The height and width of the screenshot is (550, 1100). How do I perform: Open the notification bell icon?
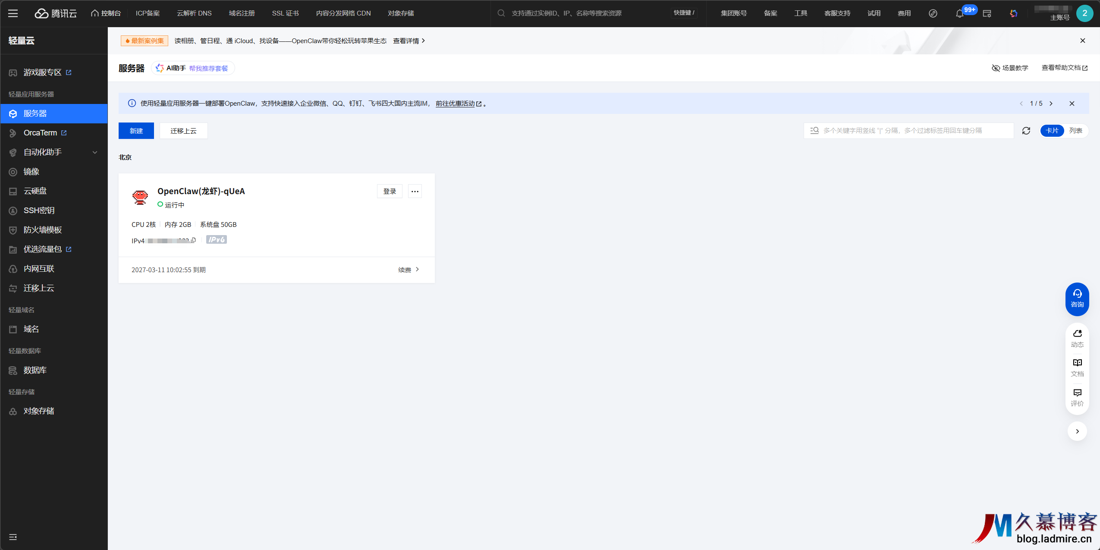959,13
